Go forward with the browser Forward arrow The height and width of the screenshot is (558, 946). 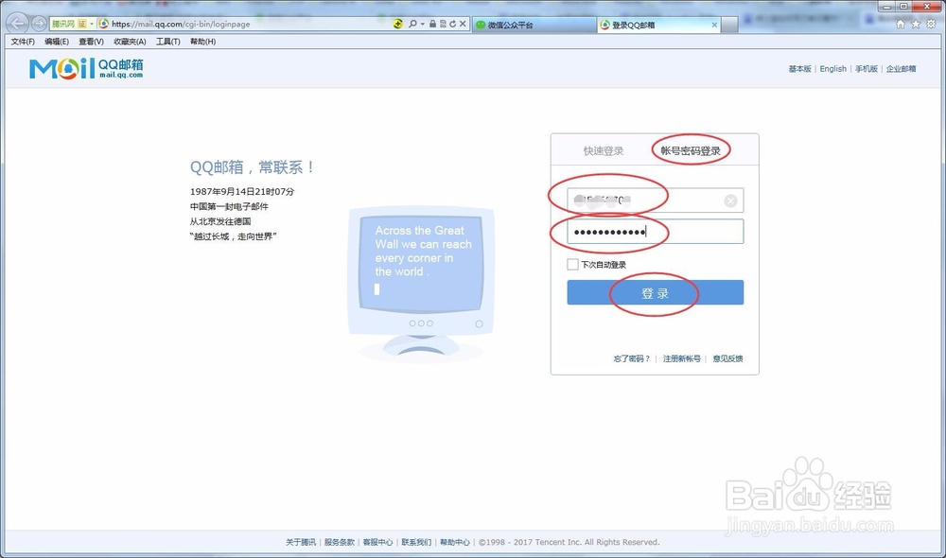(39, 24)
